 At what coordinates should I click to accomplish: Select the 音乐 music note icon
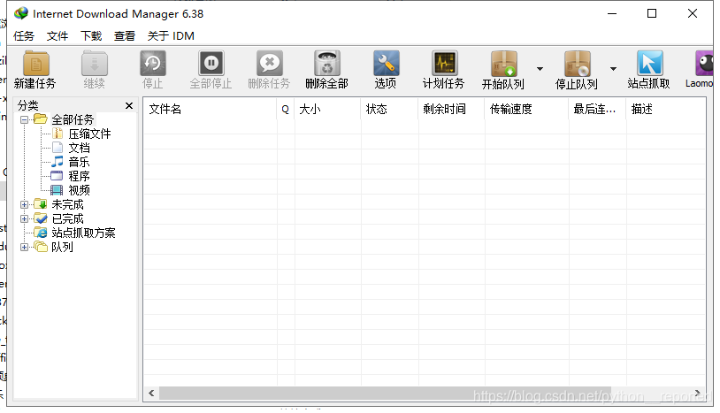coord(57,162)
